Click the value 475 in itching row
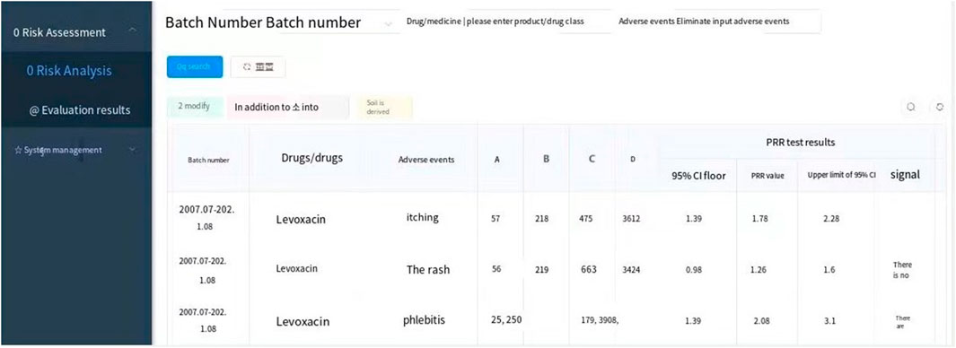This screenshot has height=348, width=956. click(586, 220)
